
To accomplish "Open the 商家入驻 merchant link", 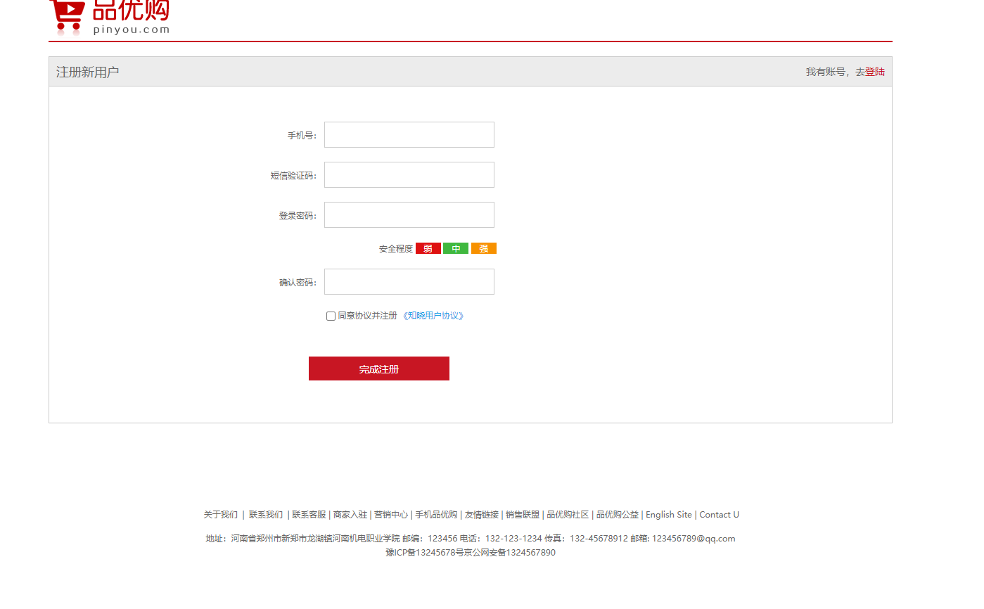I will (350, 514).
